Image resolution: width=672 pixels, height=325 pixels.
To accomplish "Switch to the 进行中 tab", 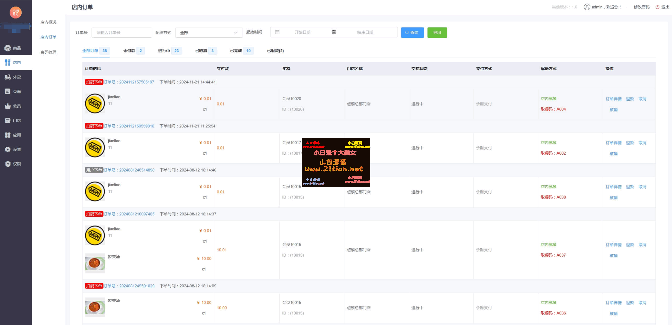I will [170, 51].
